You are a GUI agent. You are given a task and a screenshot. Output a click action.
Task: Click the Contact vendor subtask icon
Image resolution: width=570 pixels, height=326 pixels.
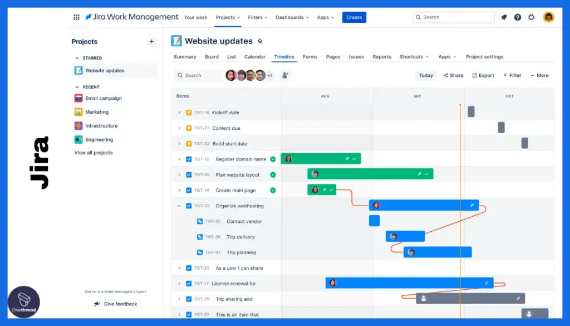200,221
